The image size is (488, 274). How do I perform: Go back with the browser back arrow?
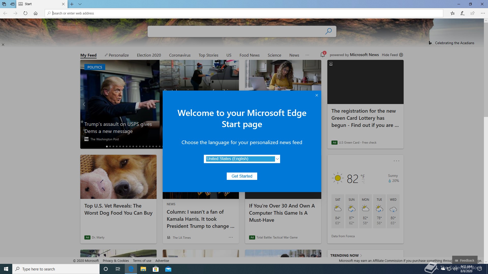point(5,13)
